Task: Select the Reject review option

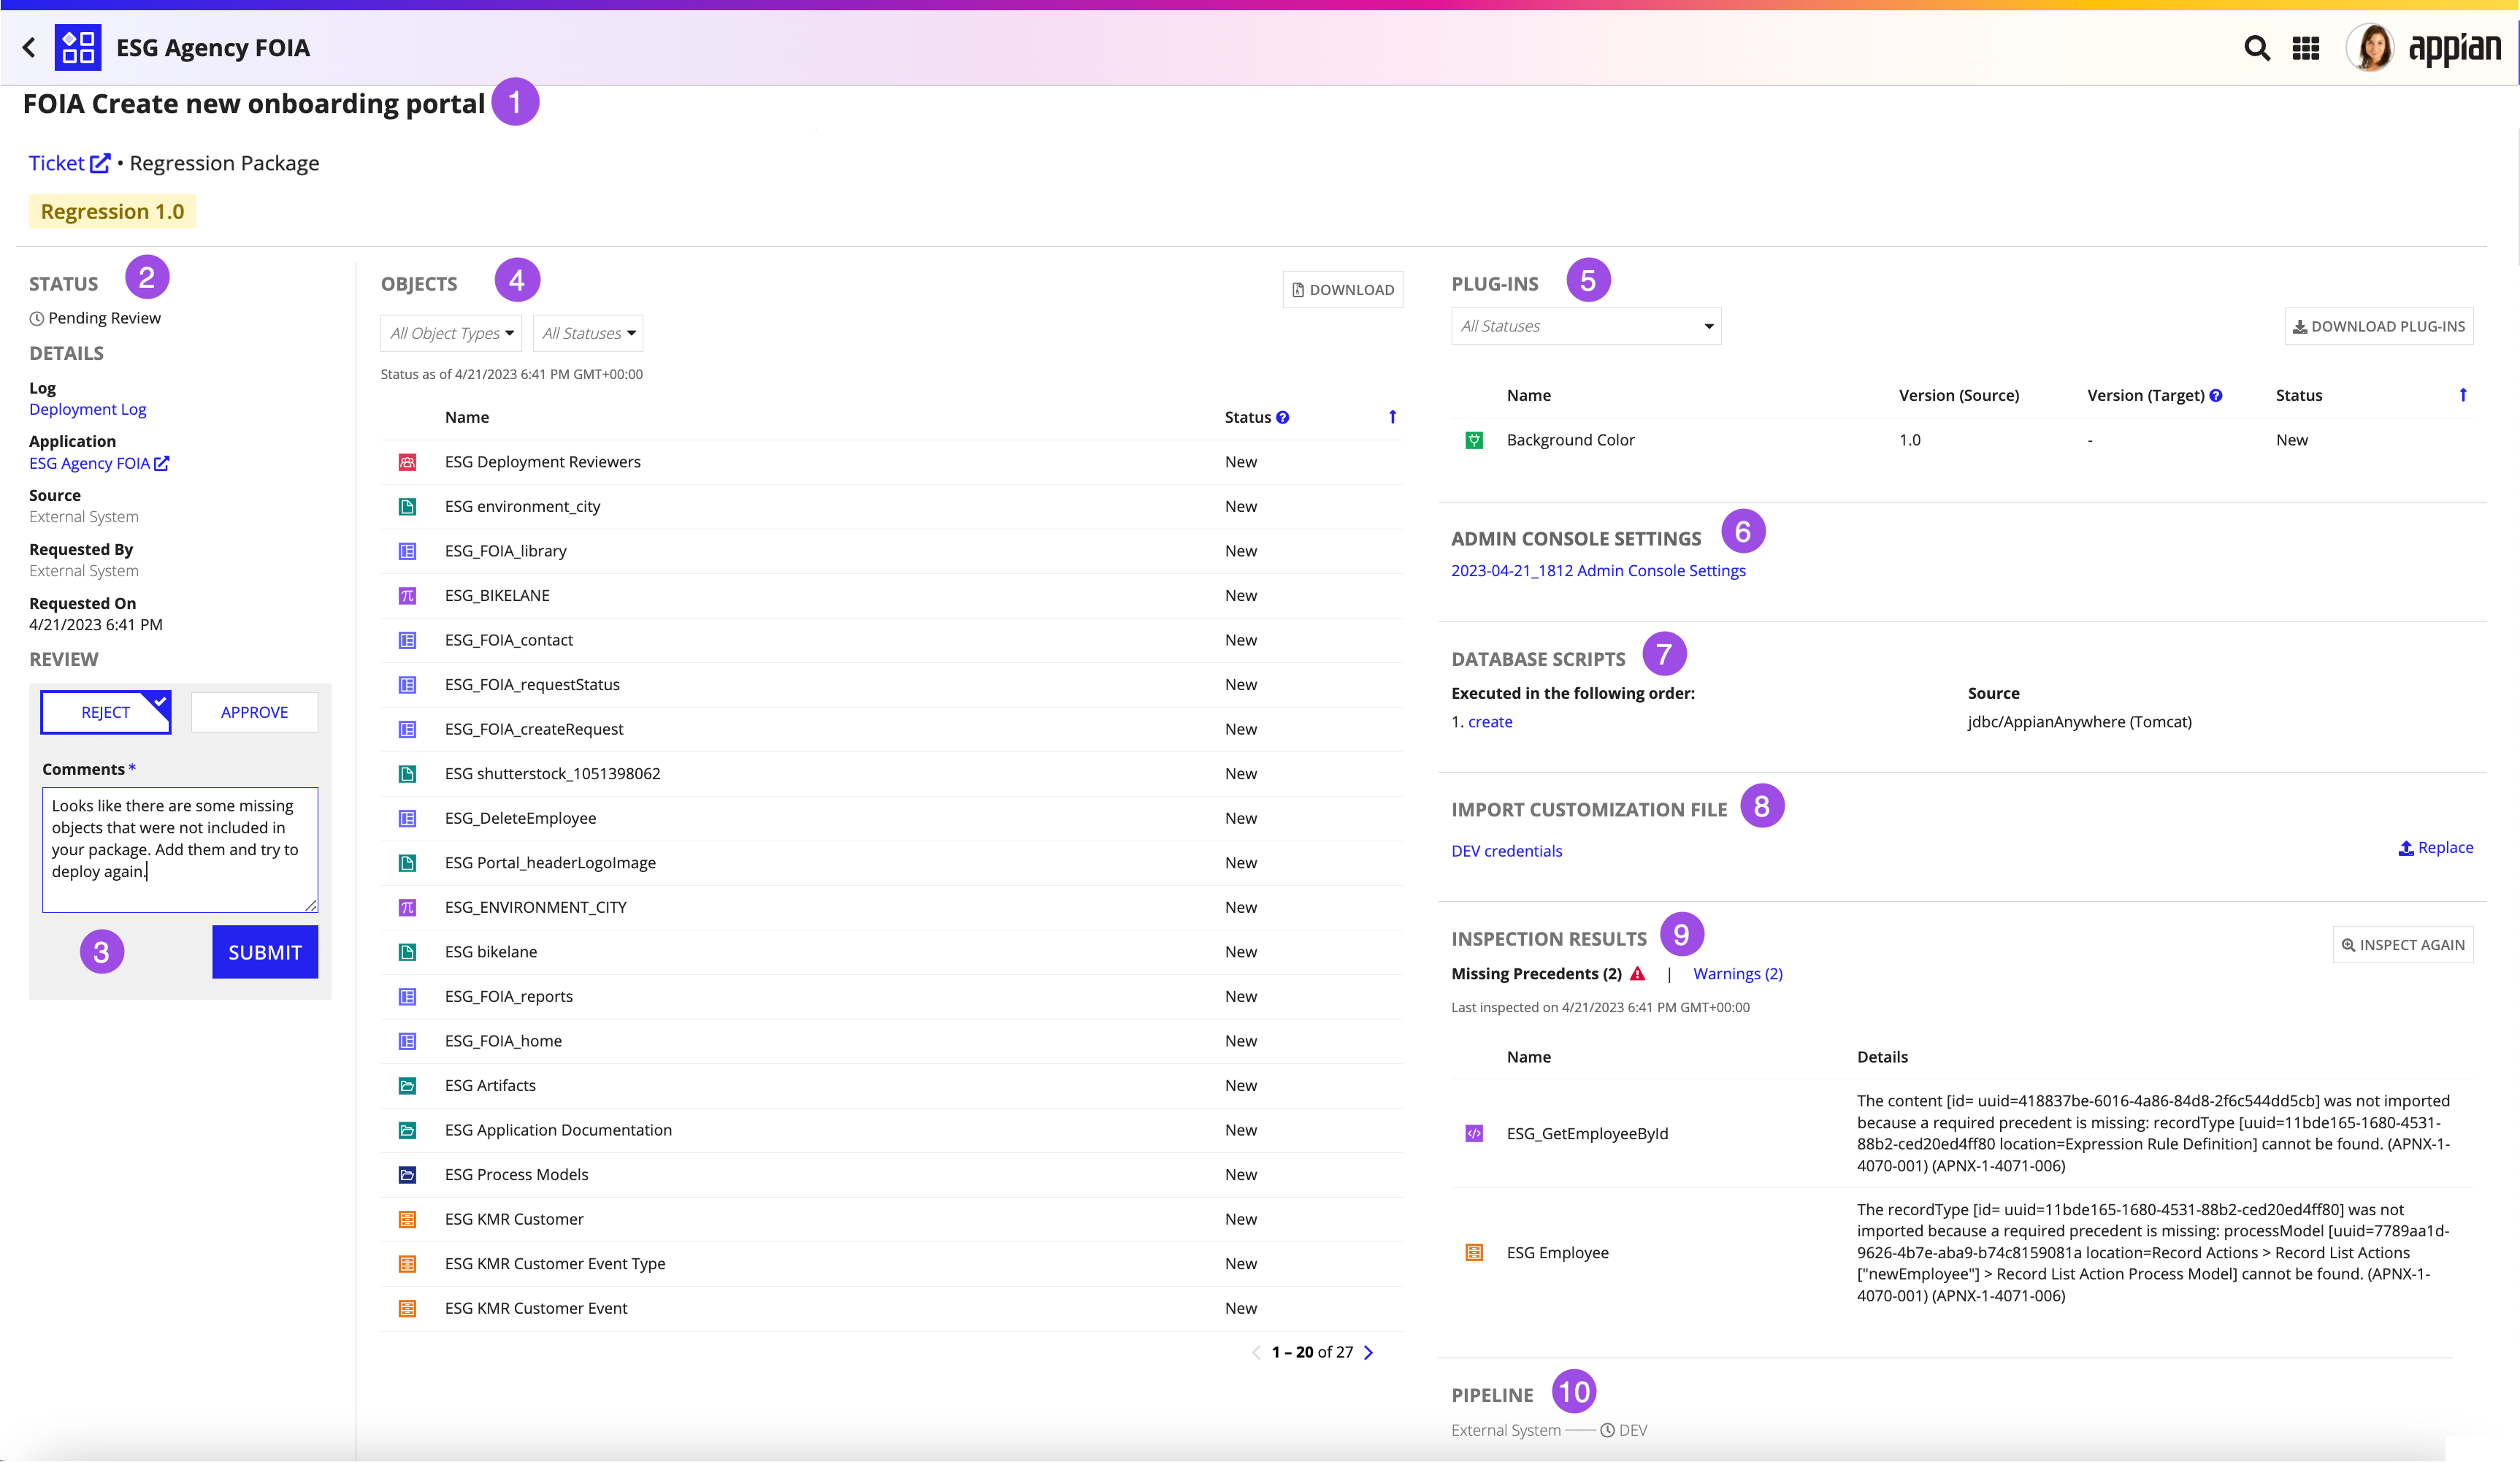Action: [x=106, y=712]
